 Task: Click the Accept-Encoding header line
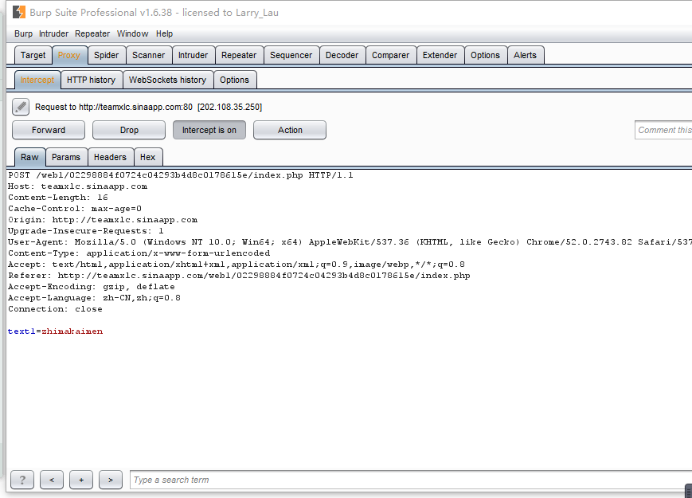(x=92, y=287)
